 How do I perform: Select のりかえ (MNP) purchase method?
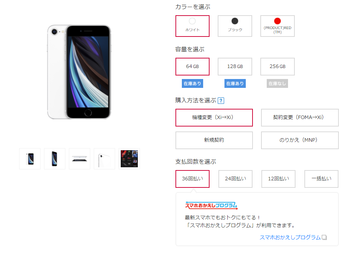(x=300, y=140)
